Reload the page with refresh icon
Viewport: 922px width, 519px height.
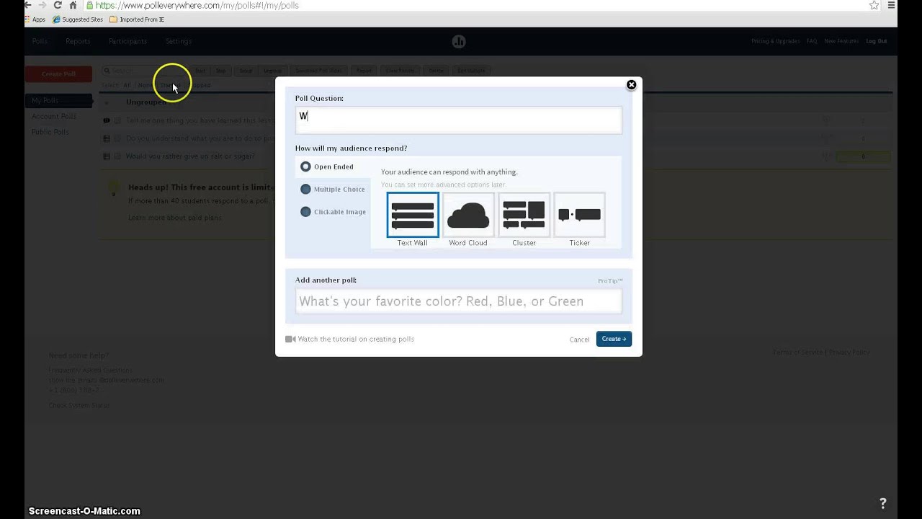[58, 5]
